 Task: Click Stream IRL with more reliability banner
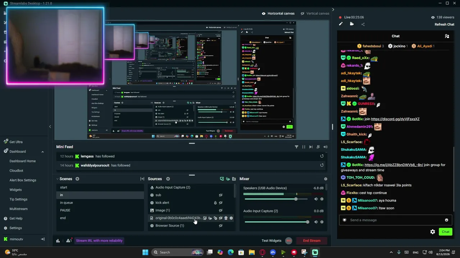[99, 241]
